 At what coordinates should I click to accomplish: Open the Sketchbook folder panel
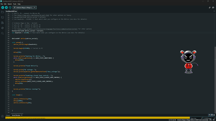tap(2, 12)
